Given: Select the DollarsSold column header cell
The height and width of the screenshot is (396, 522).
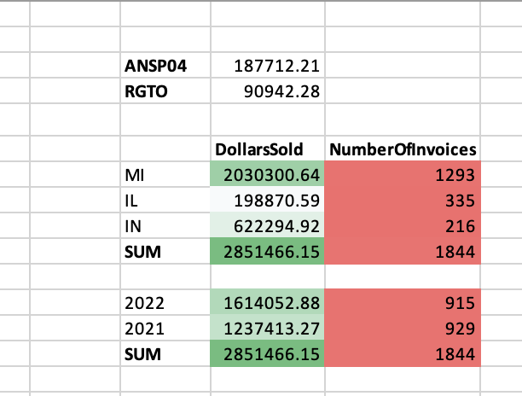Looking at the screenshot, I should [x=268, y=149].
